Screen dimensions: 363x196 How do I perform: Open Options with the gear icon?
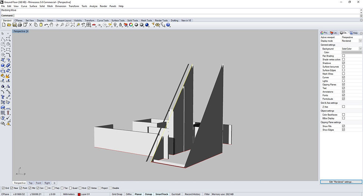tap(158, 25)
